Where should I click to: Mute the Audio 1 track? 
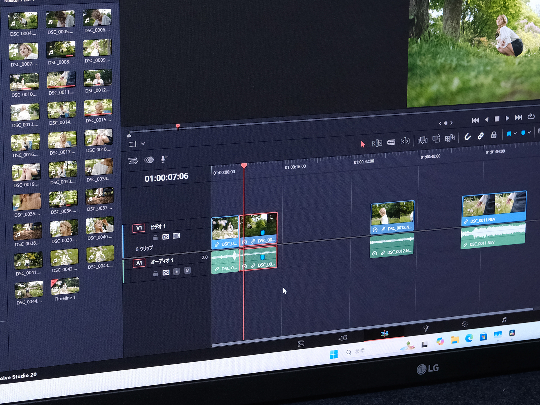[187, 270]
